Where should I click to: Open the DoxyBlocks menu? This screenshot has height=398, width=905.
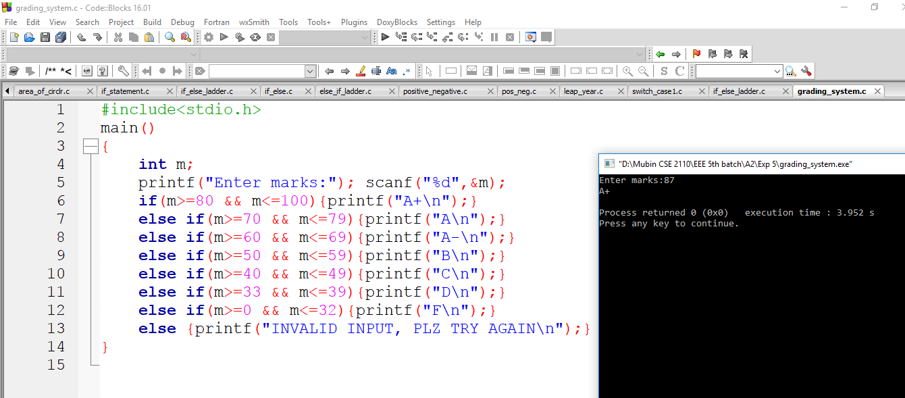pos(396,22)
